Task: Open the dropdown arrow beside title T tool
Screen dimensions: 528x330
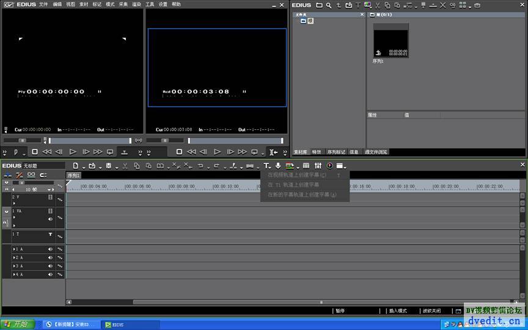Action: (270, 167)
